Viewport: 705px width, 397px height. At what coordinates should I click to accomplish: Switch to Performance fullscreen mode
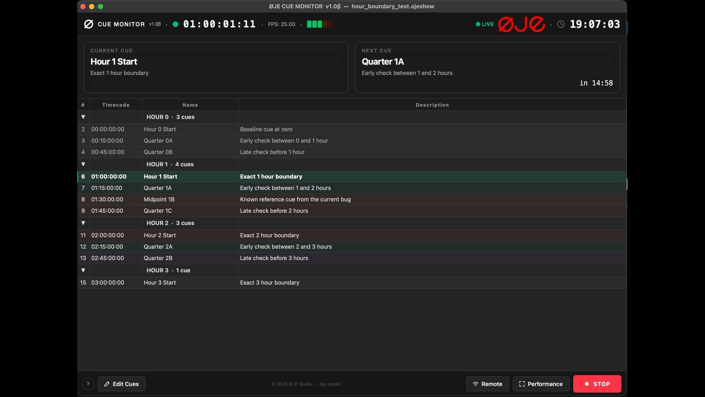(x=540, y=384)
